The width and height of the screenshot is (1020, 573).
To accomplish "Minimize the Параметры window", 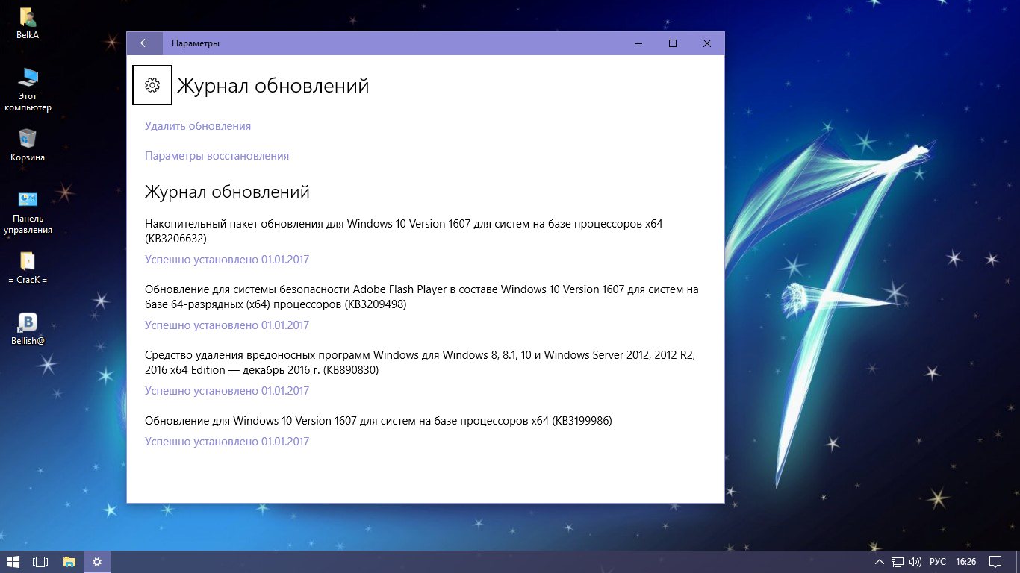I will pos(638,43).
